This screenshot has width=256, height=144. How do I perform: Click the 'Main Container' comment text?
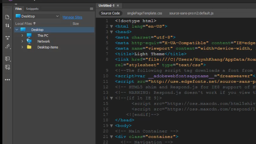pos(147,131)
